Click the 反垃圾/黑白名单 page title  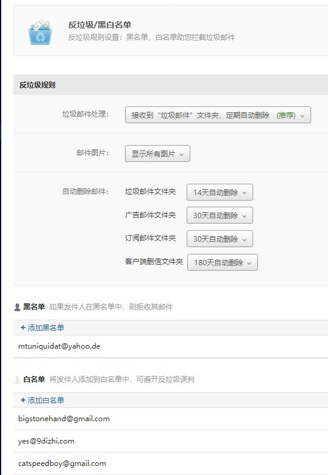pos(100,25)
